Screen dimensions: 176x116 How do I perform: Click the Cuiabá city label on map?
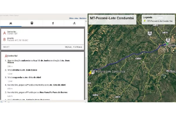pyautogui.click(x=171, y=45)
